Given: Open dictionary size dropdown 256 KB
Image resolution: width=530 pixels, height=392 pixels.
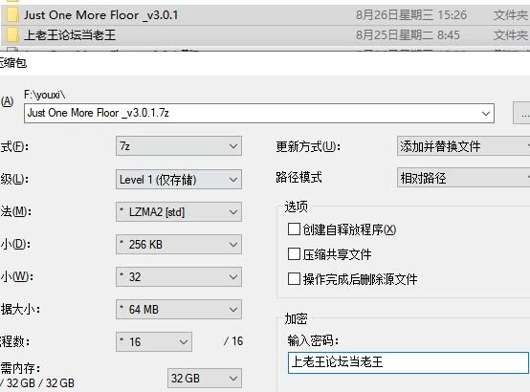Looking at the screenshot, I should pos(179,245).
